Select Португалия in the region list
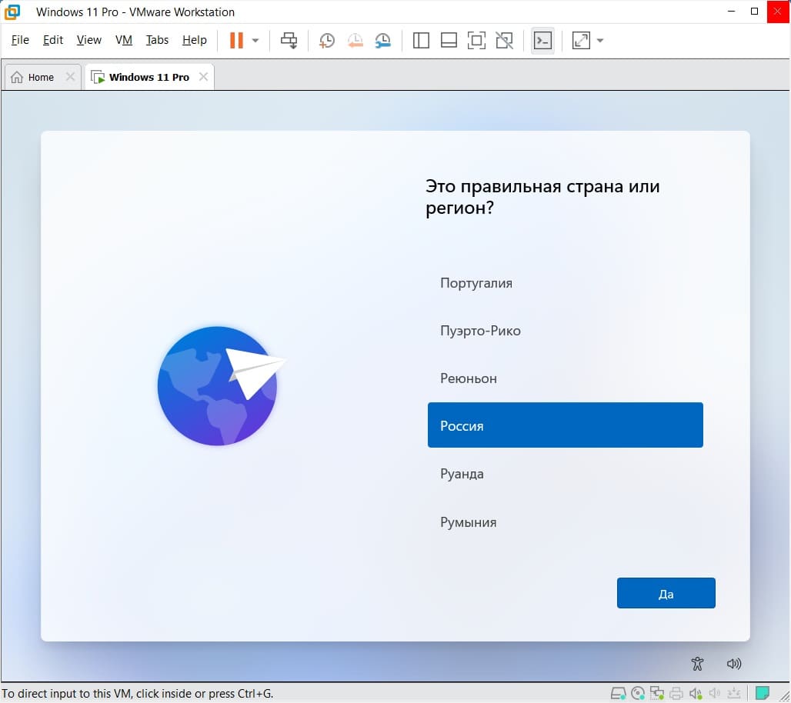Viewport: 791px width, 703px height. (565, 283)
